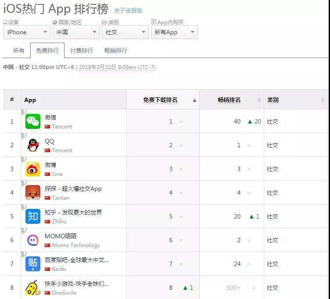Click the China flag next to Tantan
This screenshot has height=299, width=330.
click(47, 198)
